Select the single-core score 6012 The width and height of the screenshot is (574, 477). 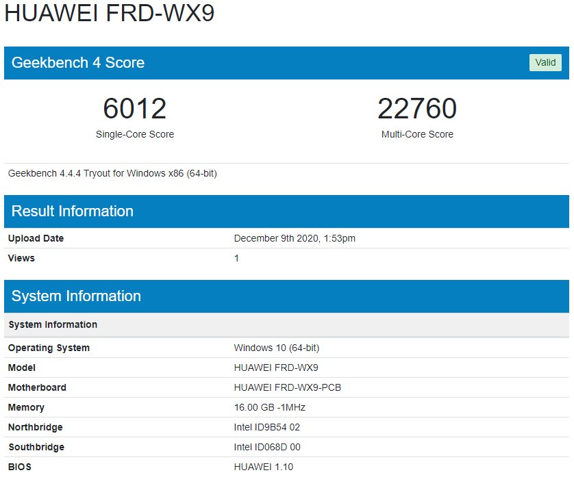135,109
